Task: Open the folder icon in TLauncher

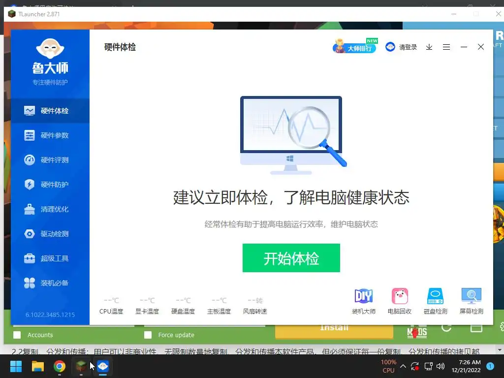Action: click(476, 328)
